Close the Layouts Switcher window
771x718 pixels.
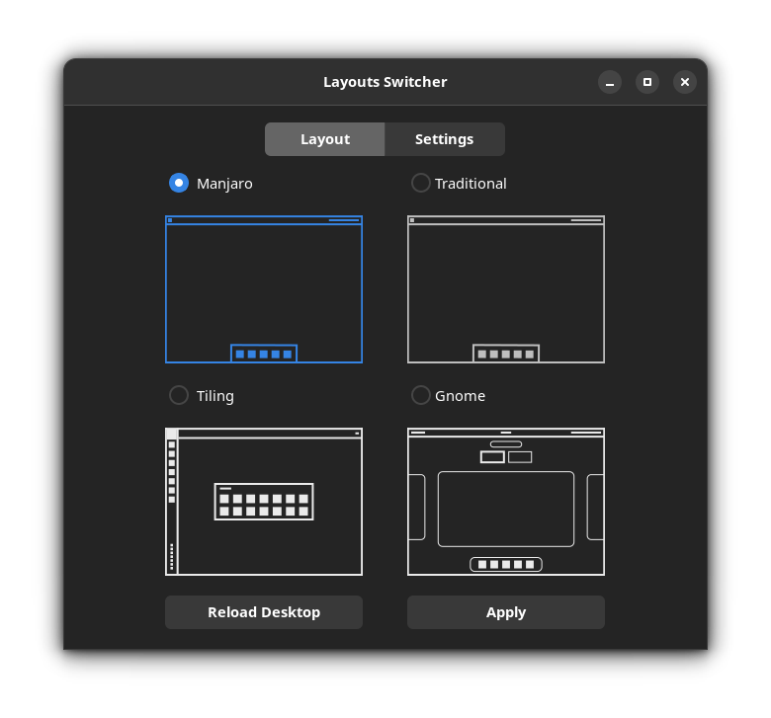[x=685, y=82]
